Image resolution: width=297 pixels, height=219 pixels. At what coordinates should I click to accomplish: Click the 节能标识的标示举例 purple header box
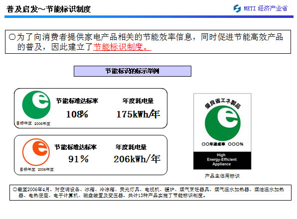click(133, 71)
